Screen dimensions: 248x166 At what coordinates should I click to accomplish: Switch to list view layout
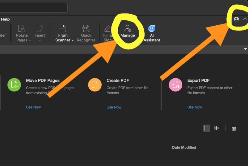pyautogui.click(x=207, y=128)
